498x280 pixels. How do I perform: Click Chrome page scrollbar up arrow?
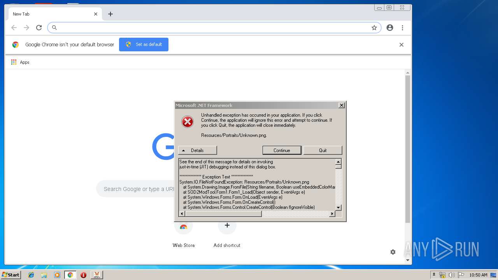tap(408, 73)
